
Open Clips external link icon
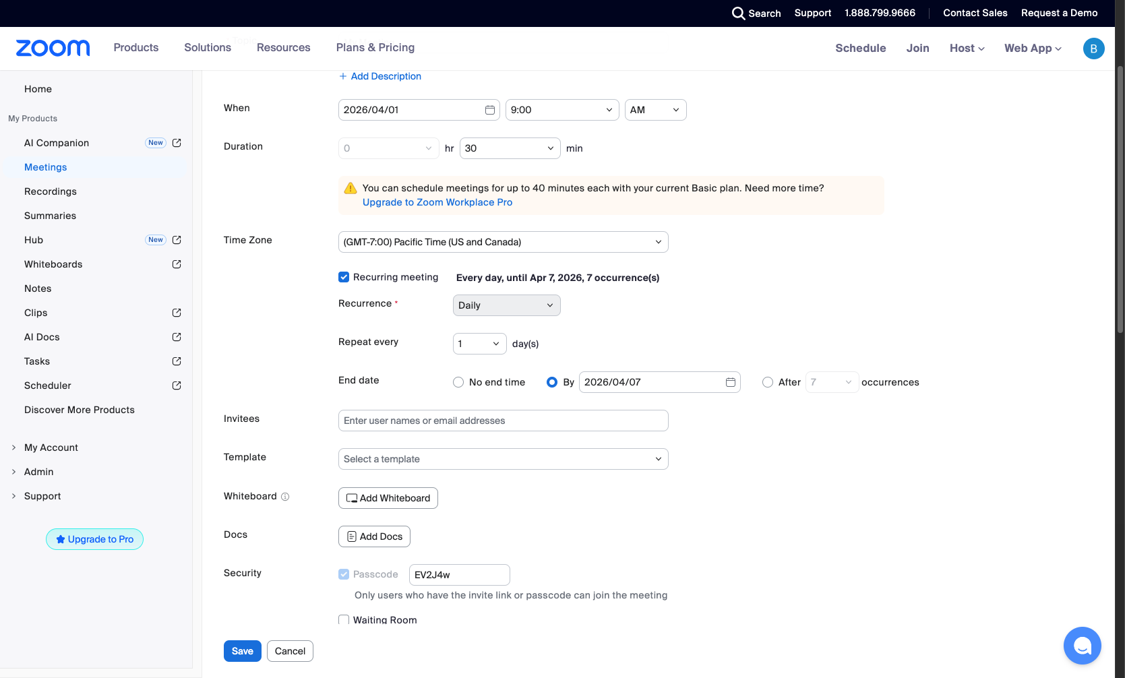point(177,313)
